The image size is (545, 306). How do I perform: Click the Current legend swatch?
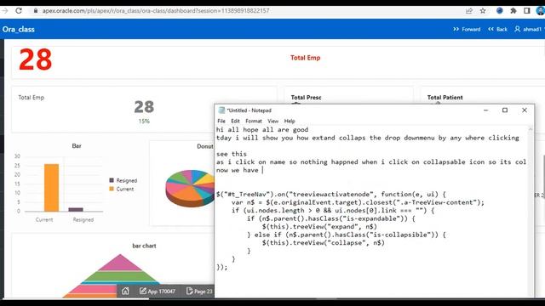[x=112, y=189]
